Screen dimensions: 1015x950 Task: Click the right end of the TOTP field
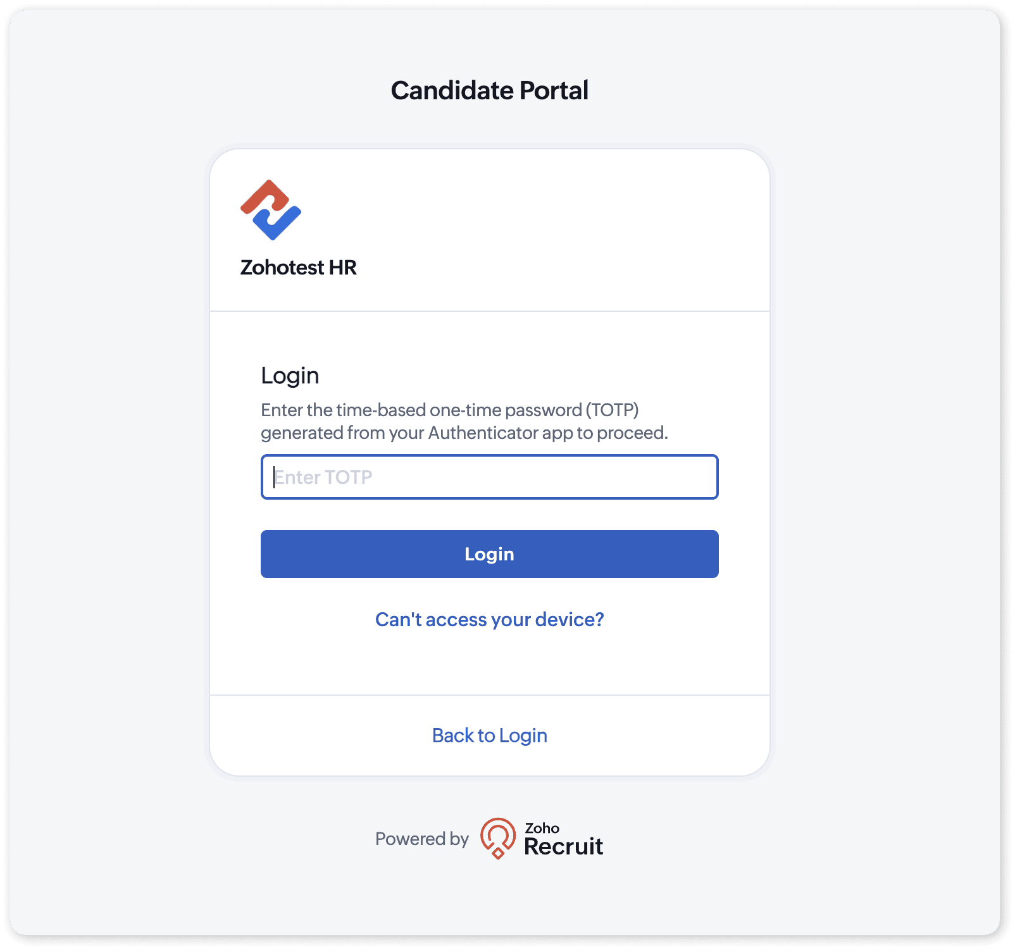click(x=702, y=477)
